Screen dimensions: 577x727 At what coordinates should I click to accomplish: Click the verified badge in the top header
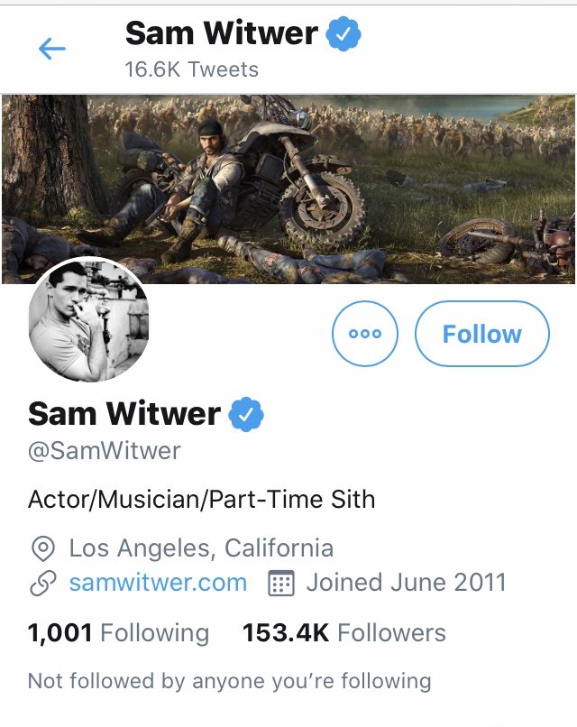343,34
